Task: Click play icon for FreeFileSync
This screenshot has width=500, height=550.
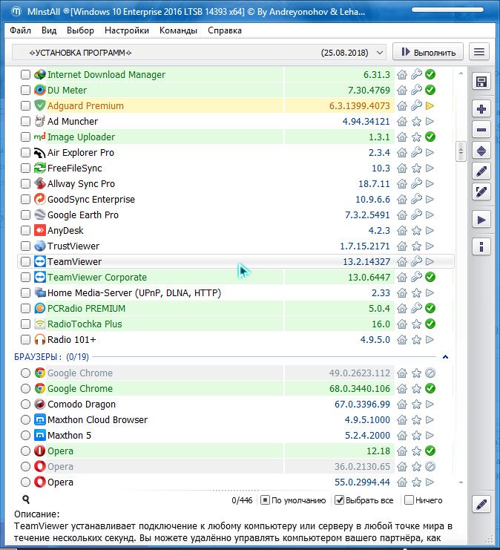Action: (x=430, y=168)
